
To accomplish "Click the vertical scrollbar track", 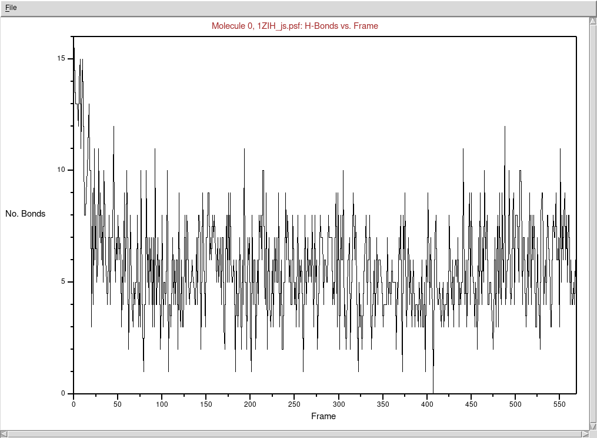I will pos(593,223).
